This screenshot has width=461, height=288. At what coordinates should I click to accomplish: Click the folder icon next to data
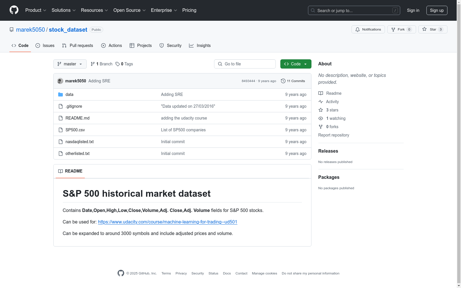point(61,94)
